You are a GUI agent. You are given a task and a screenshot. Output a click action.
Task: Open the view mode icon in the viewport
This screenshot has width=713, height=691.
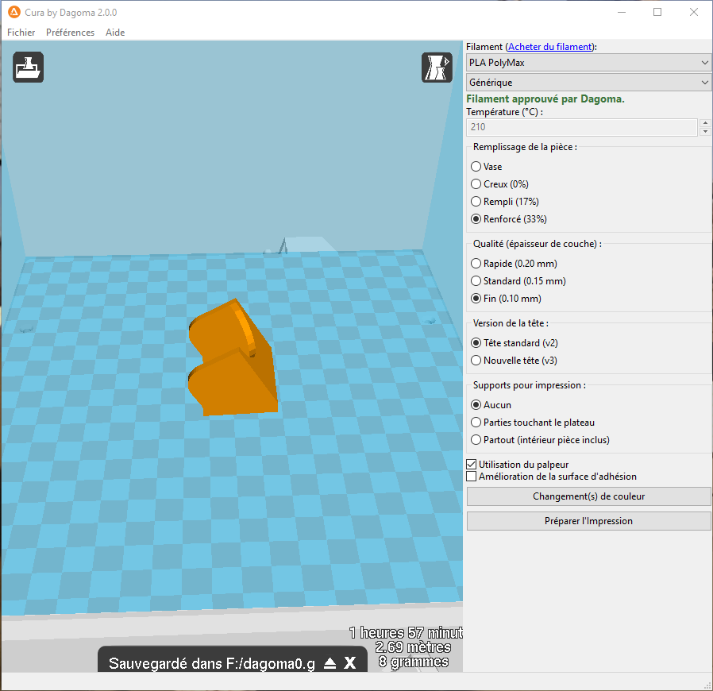coord(437,68)
